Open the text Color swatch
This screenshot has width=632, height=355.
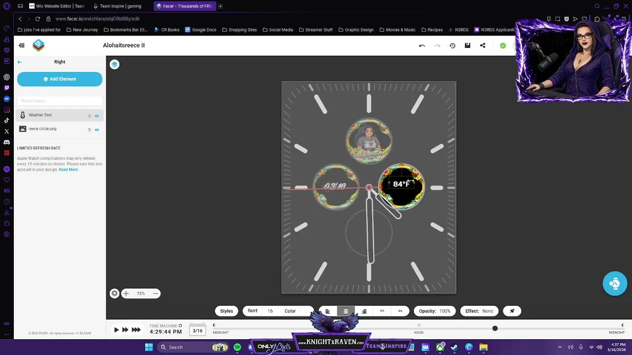point(303,311)
